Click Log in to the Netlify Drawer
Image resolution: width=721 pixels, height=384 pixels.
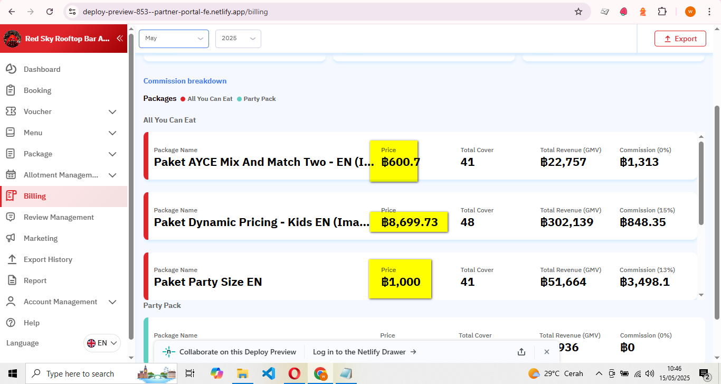(x=364, y=352)
